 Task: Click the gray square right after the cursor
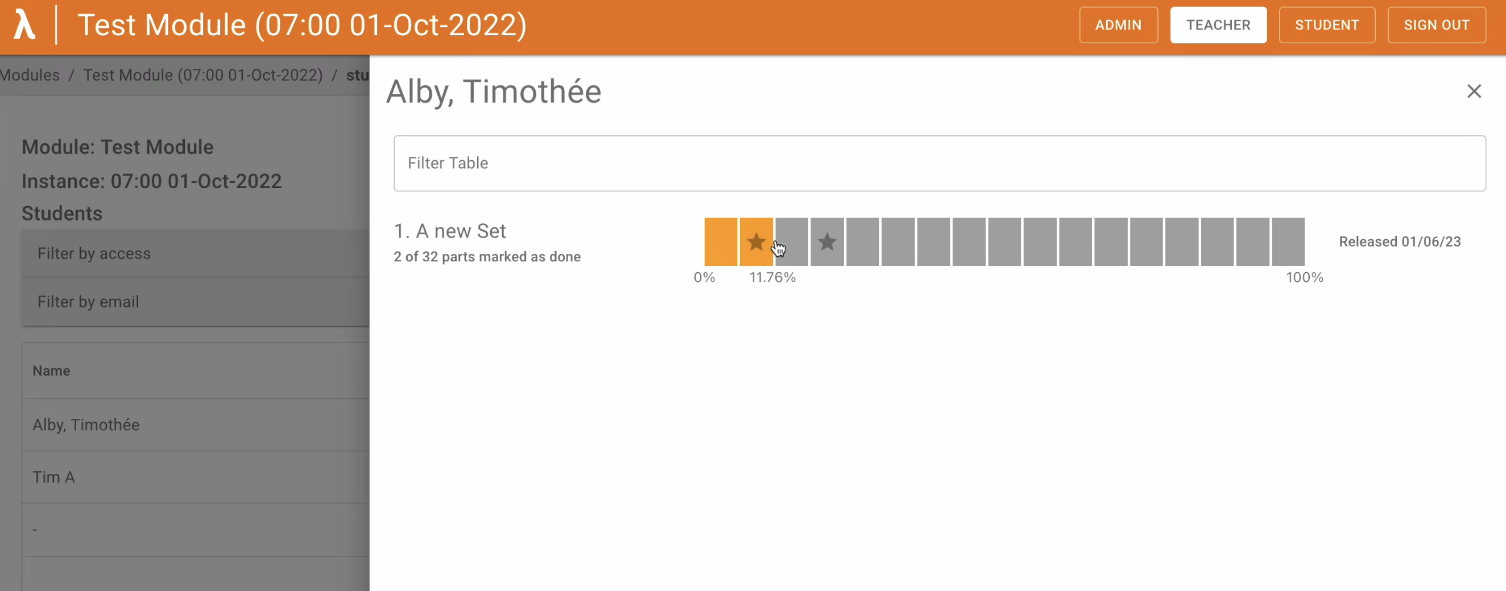791,242
